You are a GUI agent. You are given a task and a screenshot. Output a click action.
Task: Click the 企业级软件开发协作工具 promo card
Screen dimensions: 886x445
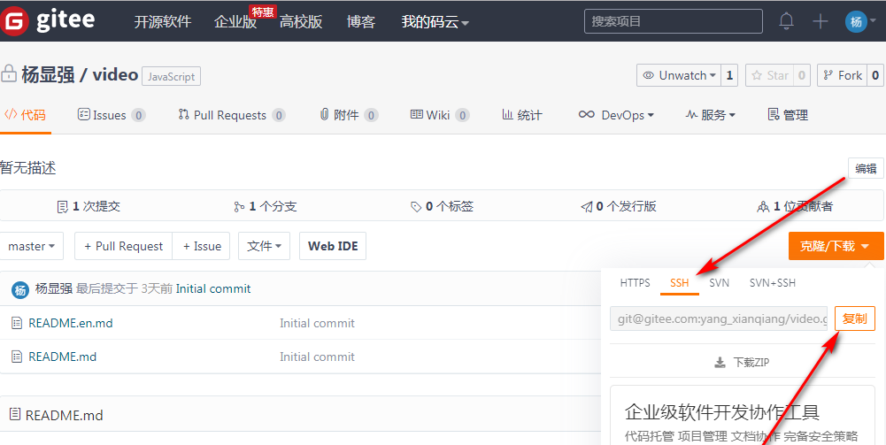point(743,415)
